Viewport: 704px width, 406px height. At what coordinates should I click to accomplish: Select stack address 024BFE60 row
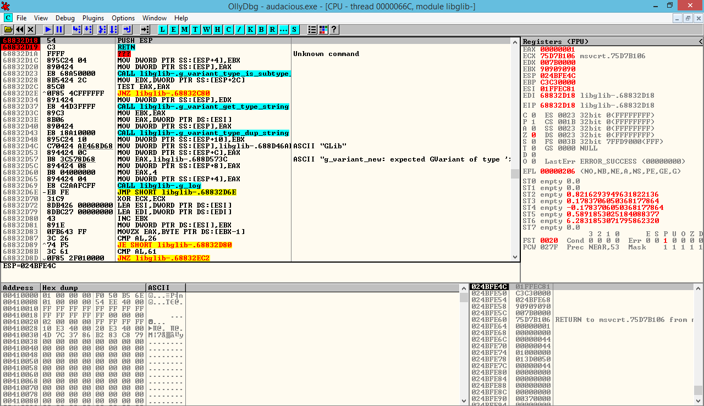pyautogui.click(x=581, y=320)
